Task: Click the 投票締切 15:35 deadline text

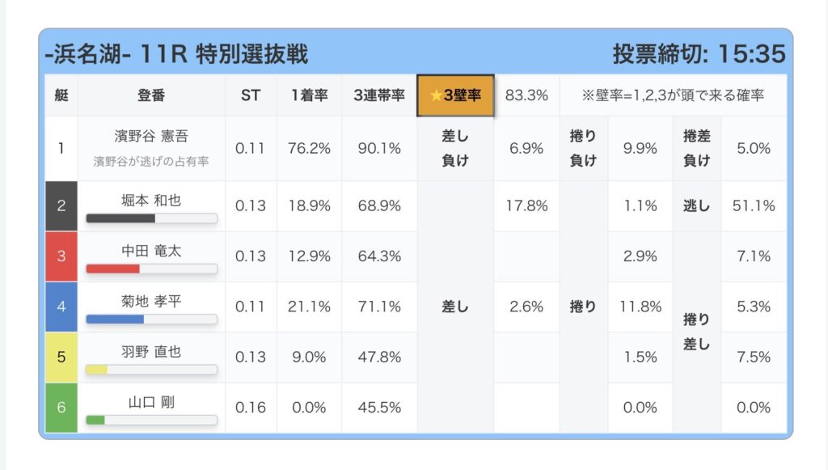Action: (x=699, y=53)
